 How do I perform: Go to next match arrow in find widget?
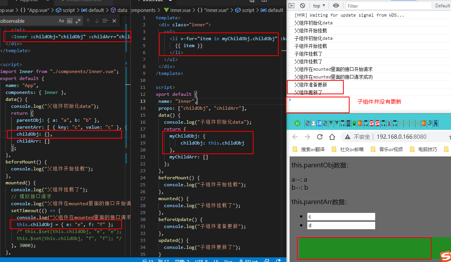click(x=97, y=21)
